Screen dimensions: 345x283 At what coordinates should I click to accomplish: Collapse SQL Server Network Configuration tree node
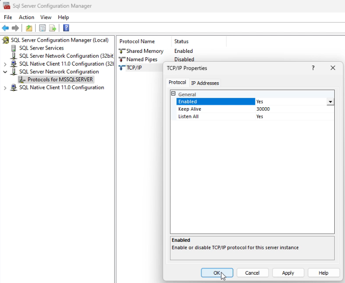(x=5, y=72)
